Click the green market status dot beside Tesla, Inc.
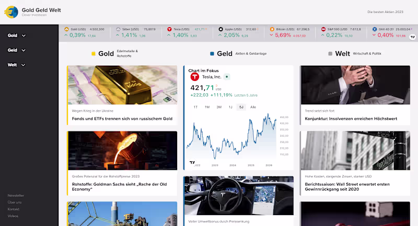The image size is (418, 226). tap(227, 77)
